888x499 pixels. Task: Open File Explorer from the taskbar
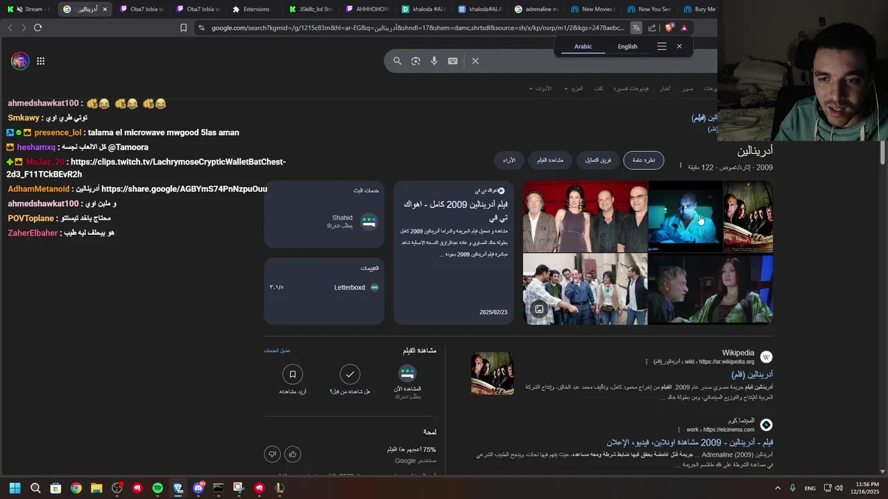[96, 488]
